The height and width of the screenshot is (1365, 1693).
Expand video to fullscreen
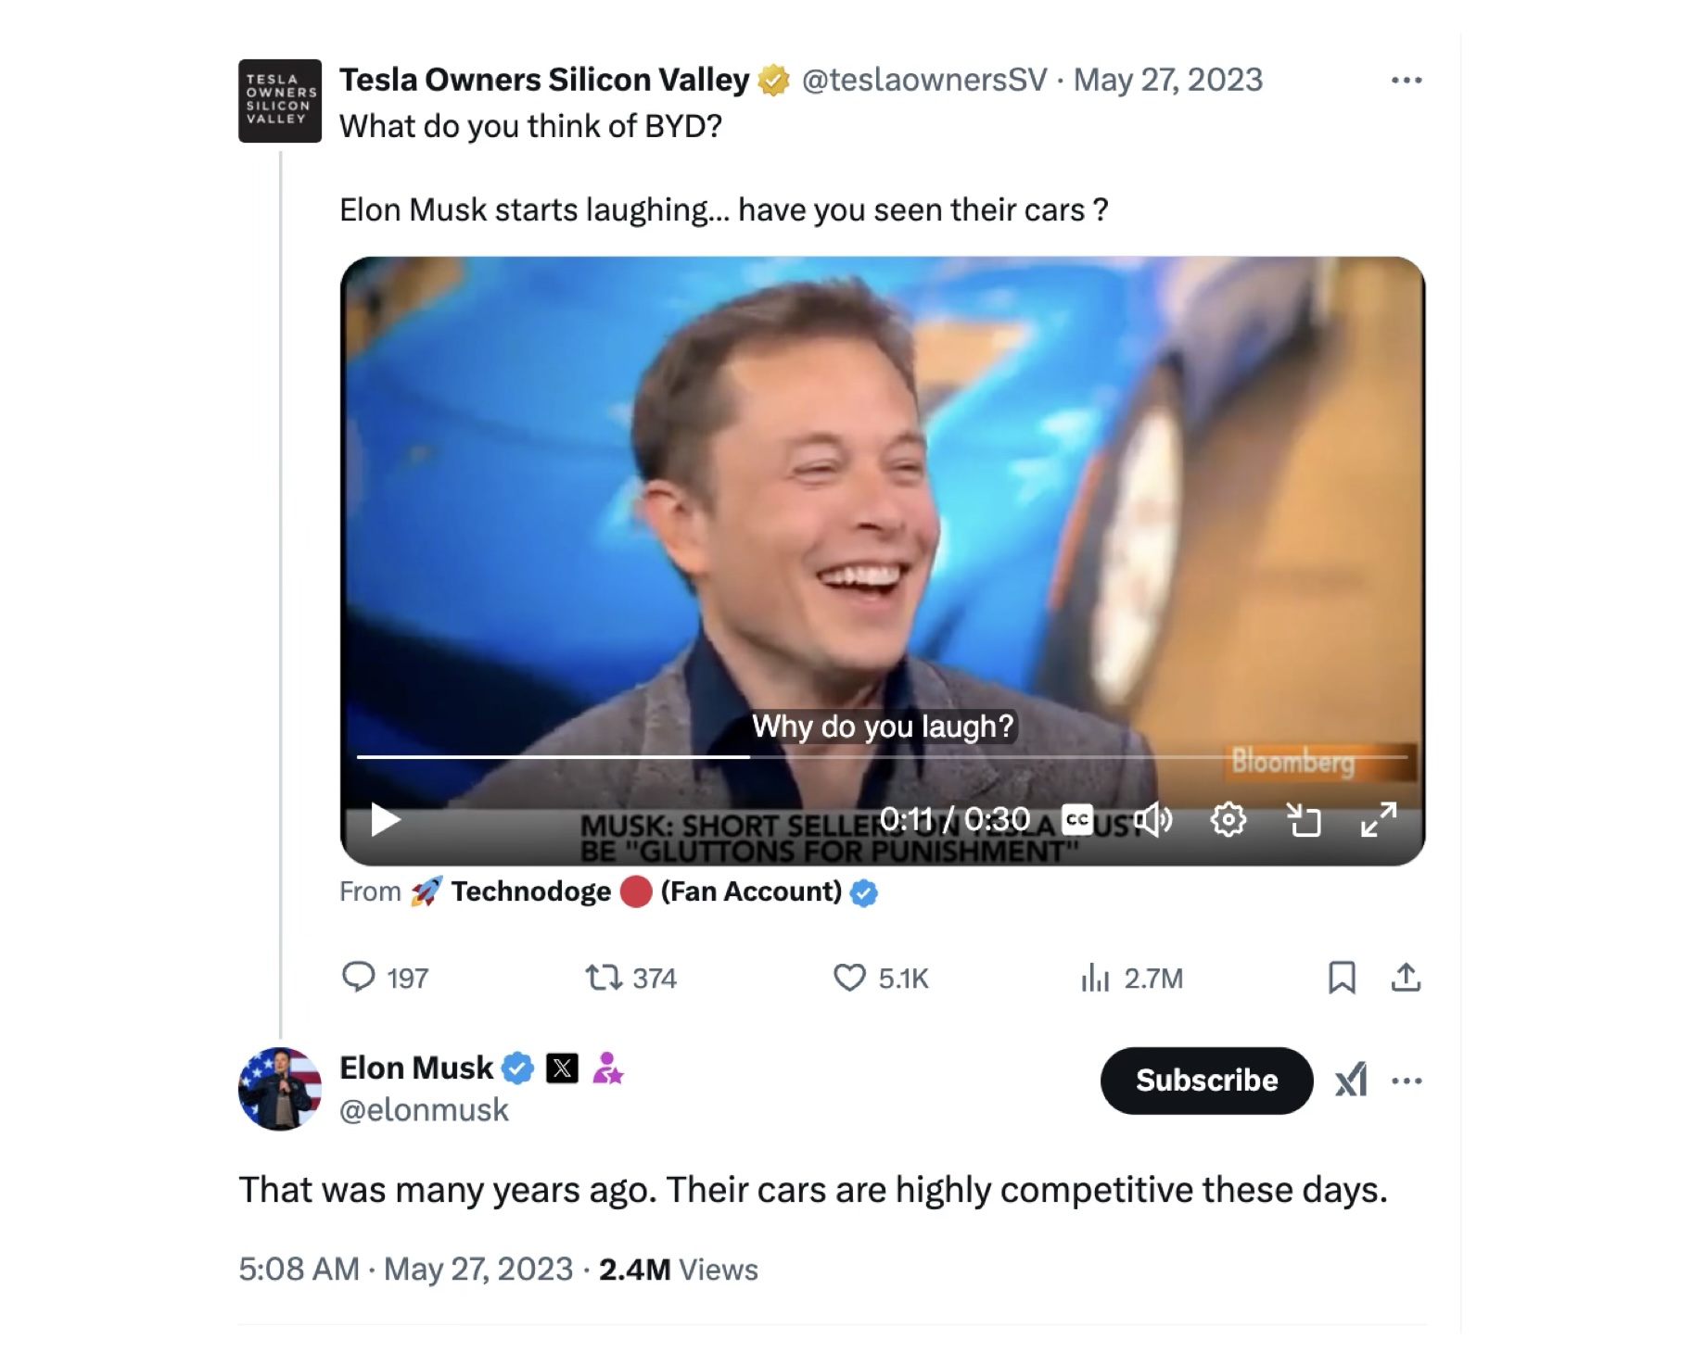pos(1379,819)
